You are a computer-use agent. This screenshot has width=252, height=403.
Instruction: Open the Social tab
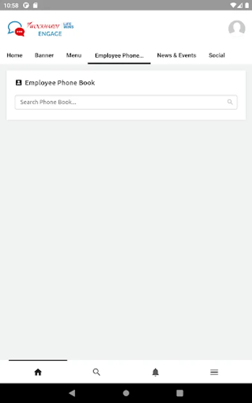tap(217, 55)
